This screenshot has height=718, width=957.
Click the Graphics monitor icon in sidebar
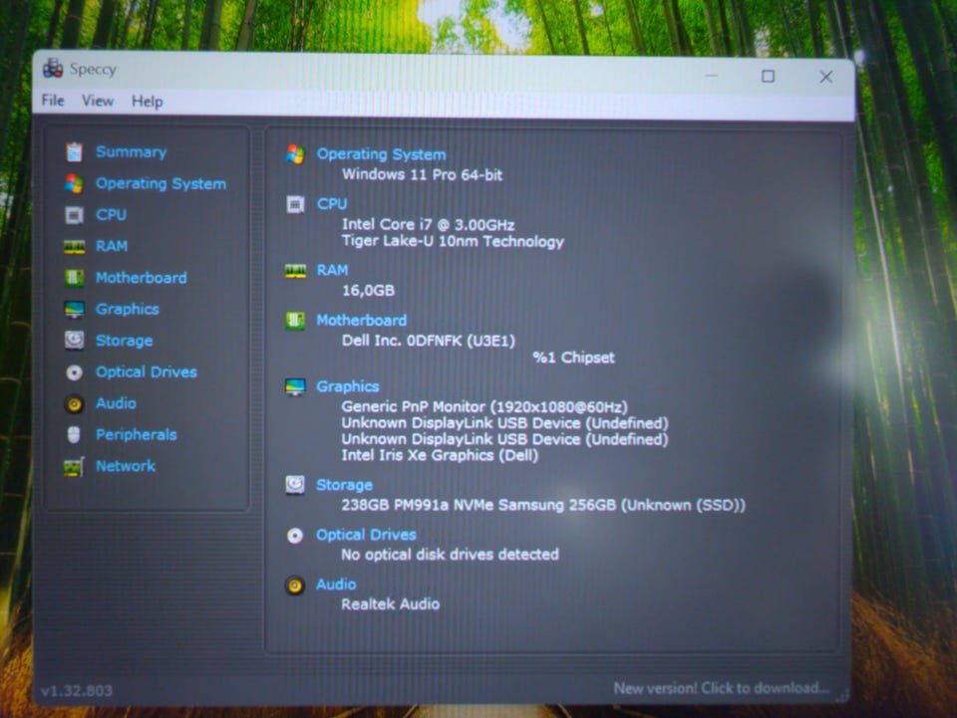(x=75, y=309)
